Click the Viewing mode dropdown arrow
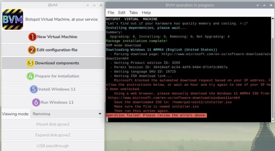 click(100, 114)
